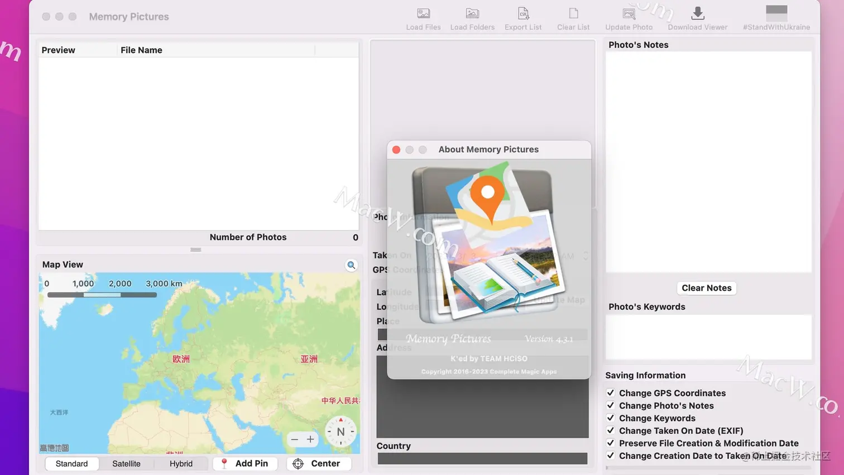Open the Load Folders toolbar icon
The width and height of the screenshot is (844, 475).
point(472,13)
